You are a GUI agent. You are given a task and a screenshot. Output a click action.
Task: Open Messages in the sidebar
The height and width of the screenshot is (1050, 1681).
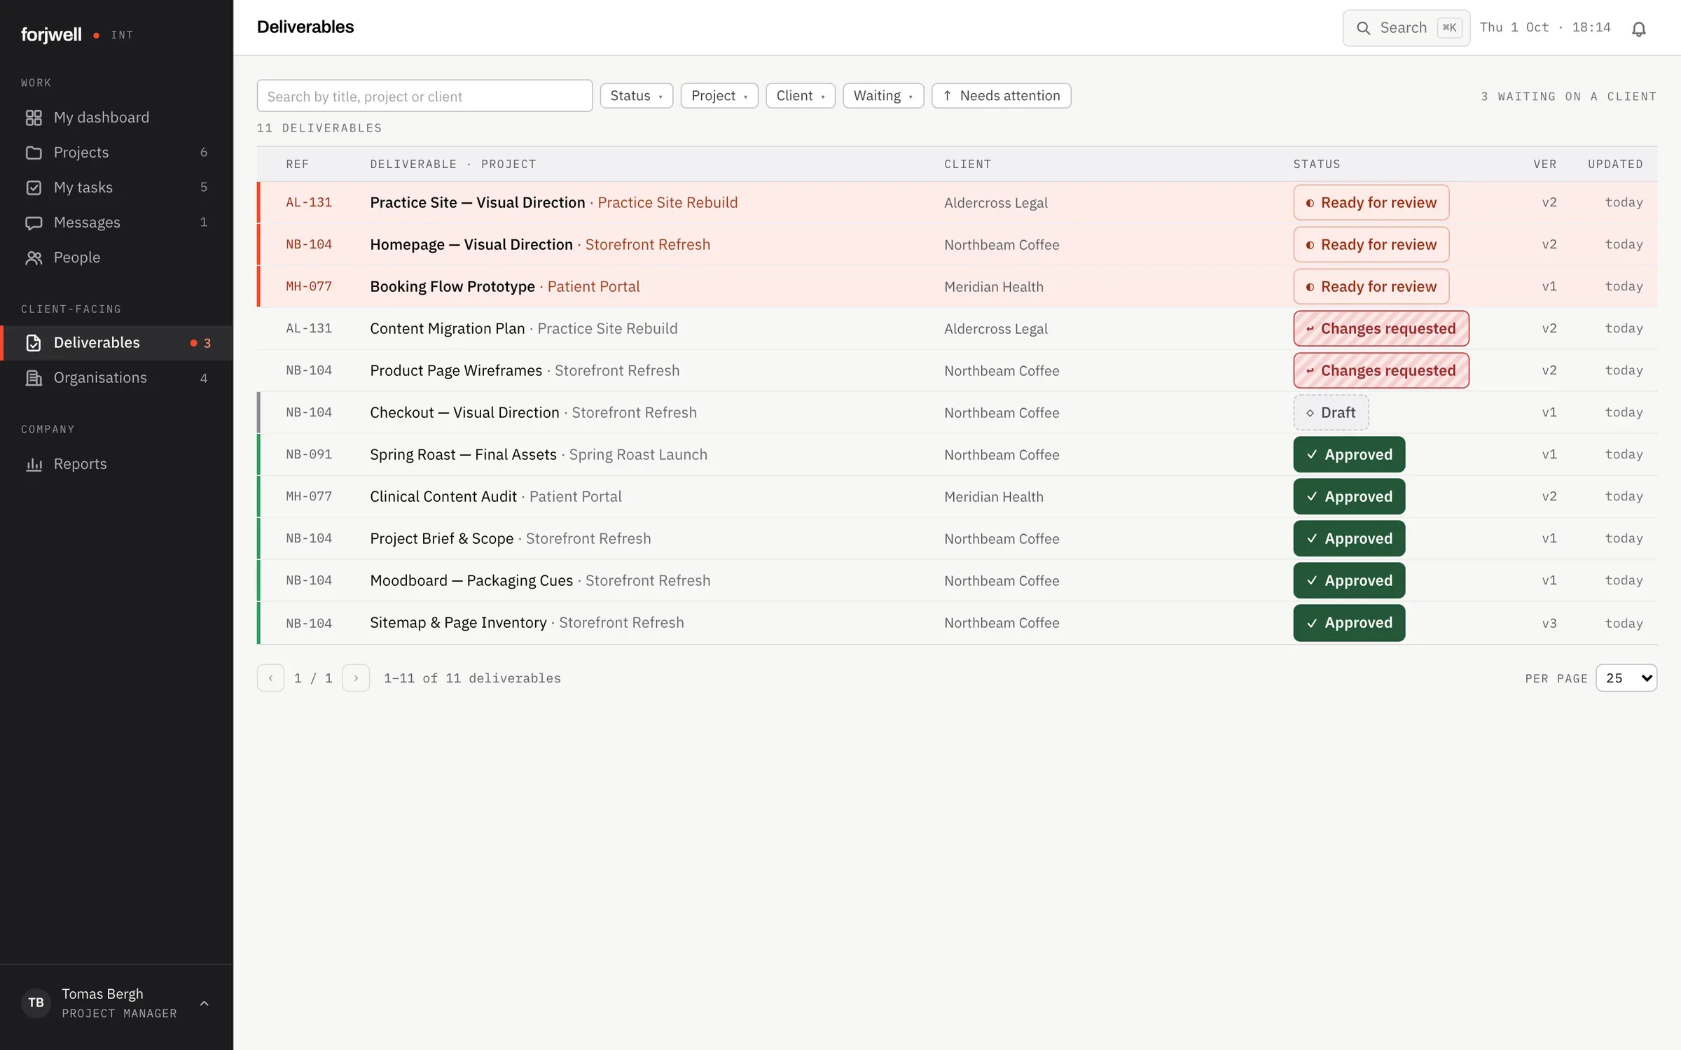116,223
